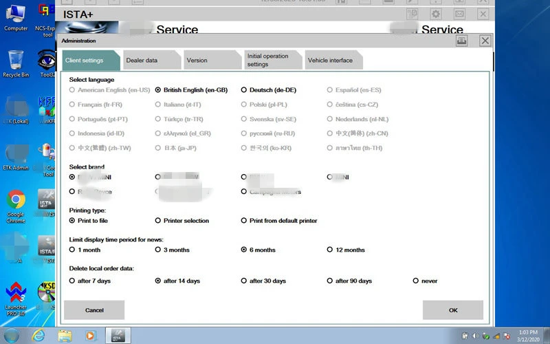Viewport: 550px width, 344px height.
Task: Select Svenska (sv-SE) language
Action: tap(269, 119)
